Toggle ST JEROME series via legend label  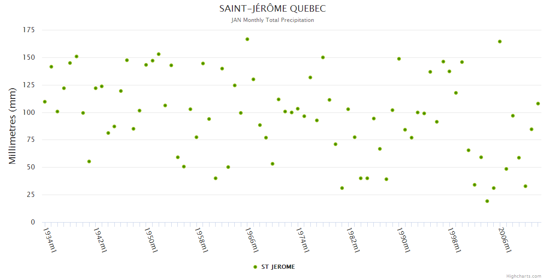278,267
